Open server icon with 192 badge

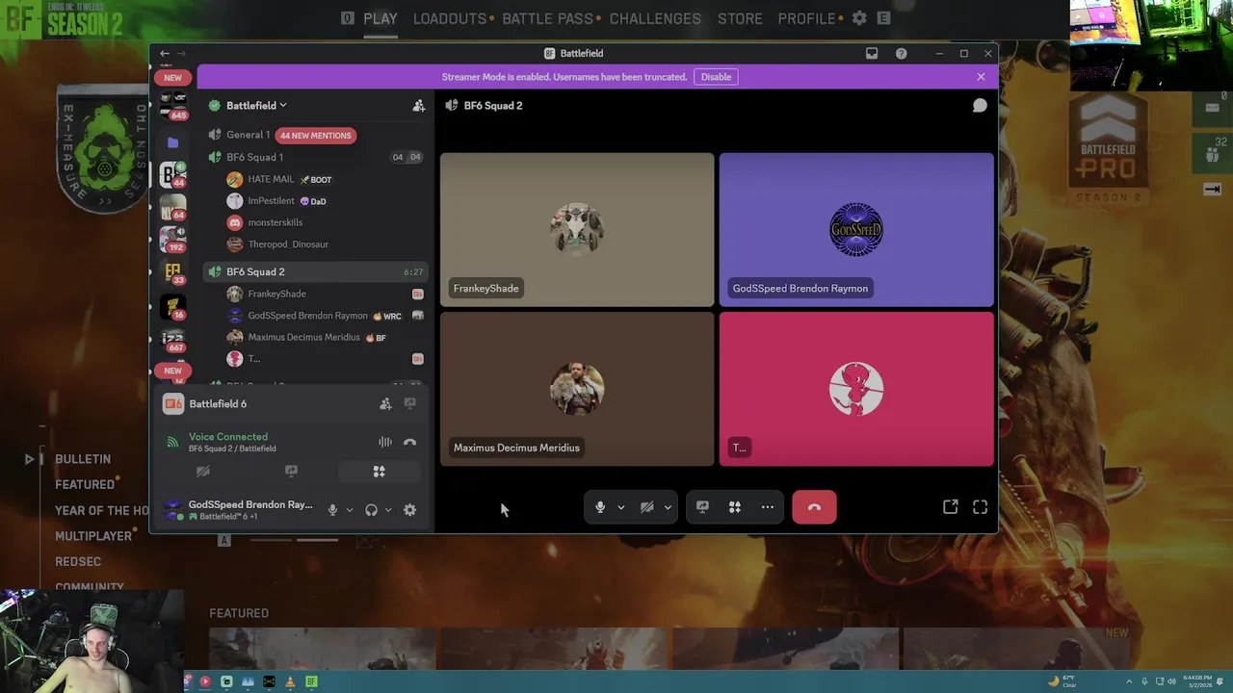(x=173, y=238)
